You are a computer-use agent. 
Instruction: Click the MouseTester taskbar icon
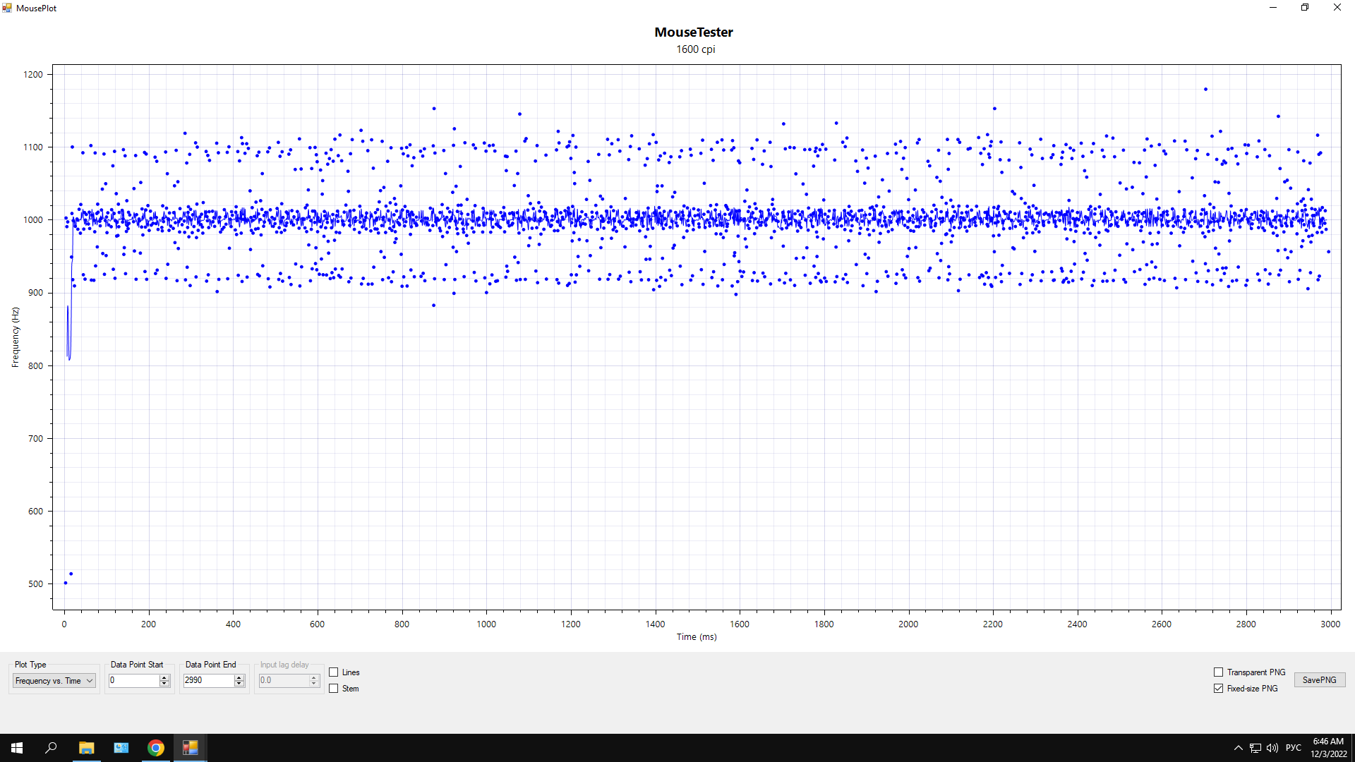[x=190, y=748]
